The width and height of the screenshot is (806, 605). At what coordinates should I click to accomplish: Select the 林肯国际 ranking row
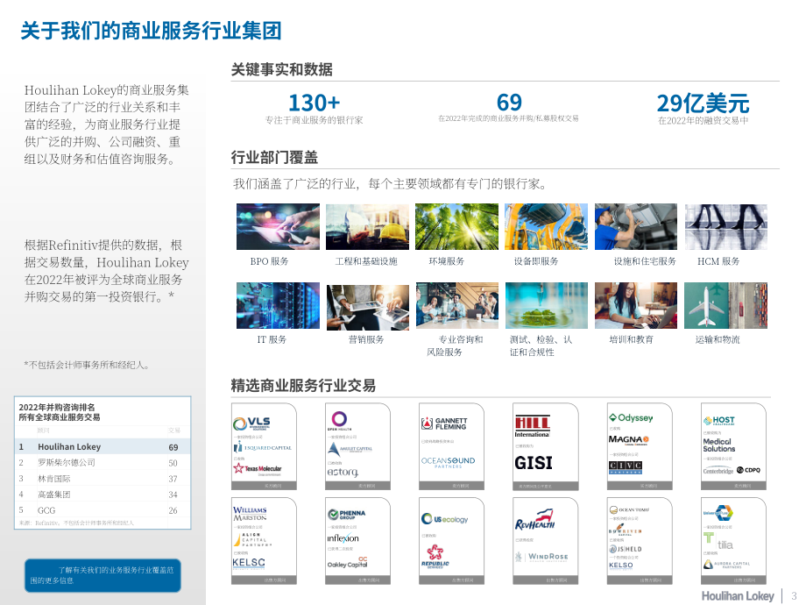point(103,479)
